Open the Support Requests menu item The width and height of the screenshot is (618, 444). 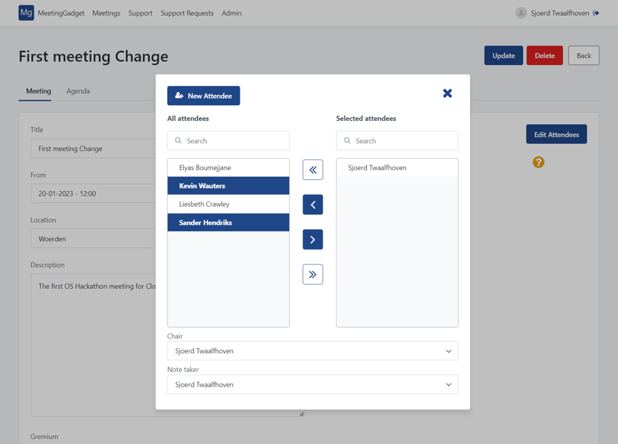pyautogui.click(x=187, y=13)
